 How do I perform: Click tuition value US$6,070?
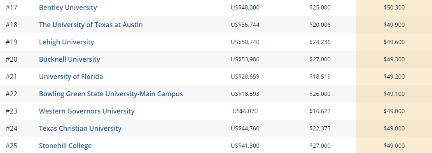pyautogui.click(x=245, y=111)
